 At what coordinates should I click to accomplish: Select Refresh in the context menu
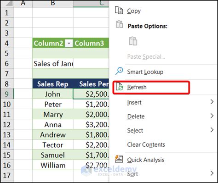tap(137, 87)
